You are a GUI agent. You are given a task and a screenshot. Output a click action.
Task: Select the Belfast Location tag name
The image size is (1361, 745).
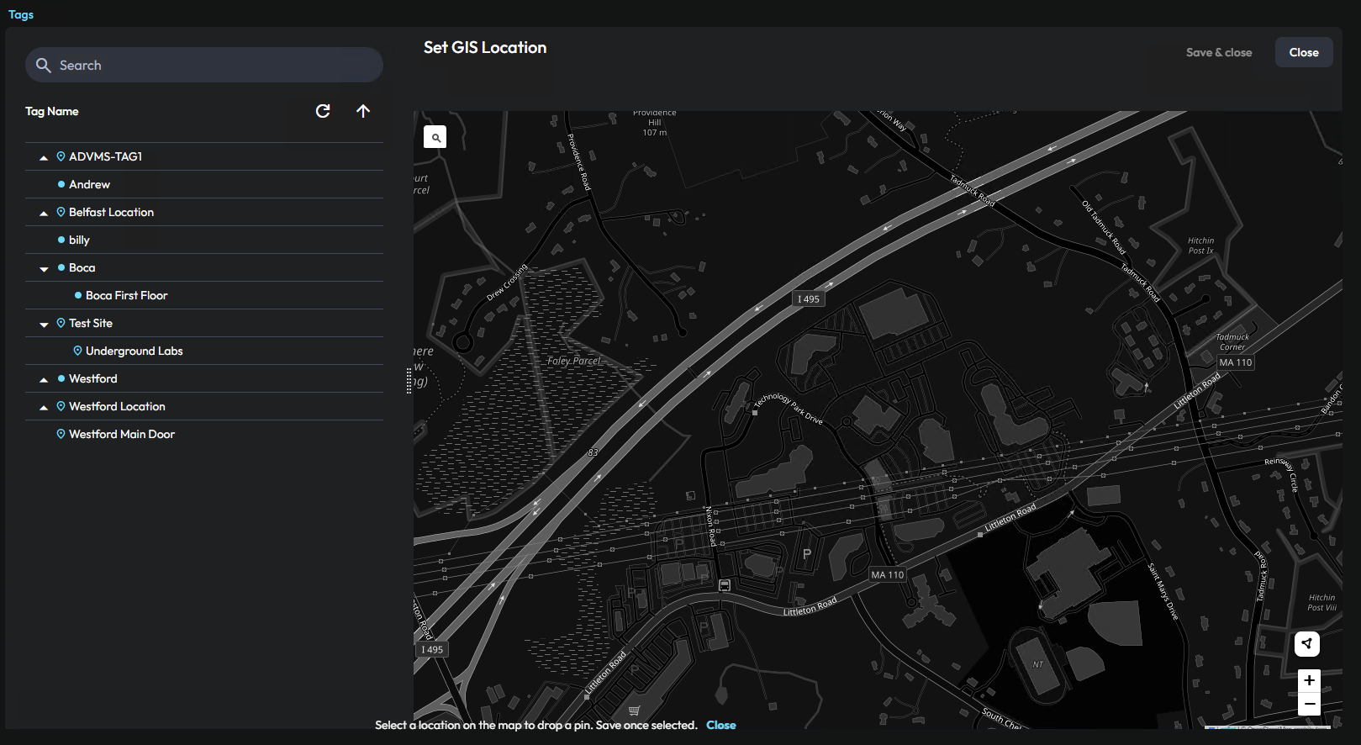112,212
